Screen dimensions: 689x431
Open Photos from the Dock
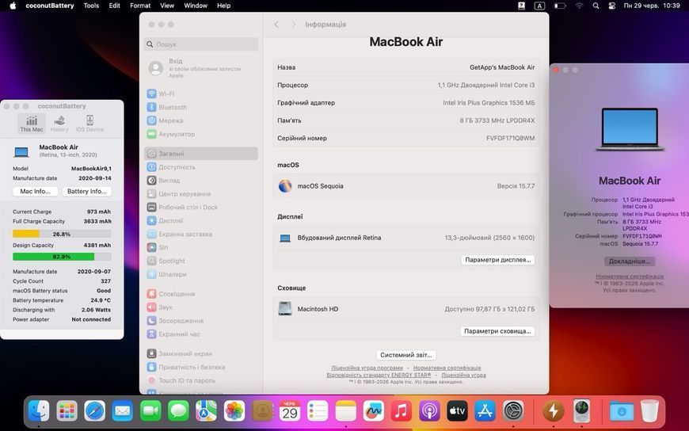pyautogui.click(x=234, y=411)
